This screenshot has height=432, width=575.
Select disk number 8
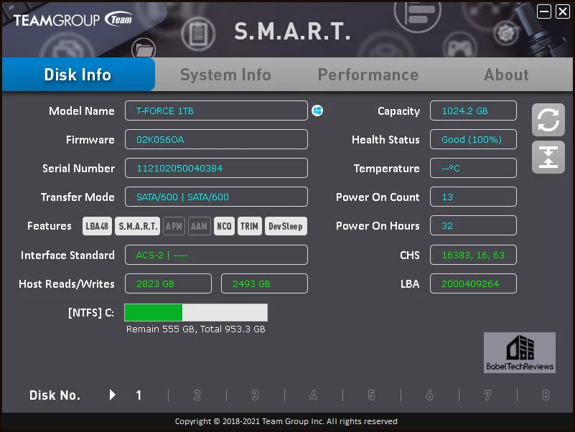(x=546, y=395)
